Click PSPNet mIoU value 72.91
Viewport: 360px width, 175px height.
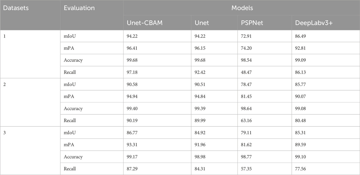pos(246,36)
